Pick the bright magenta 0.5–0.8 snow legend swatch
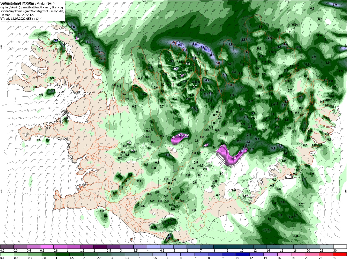347x260 pixels. tap(47, 247)
